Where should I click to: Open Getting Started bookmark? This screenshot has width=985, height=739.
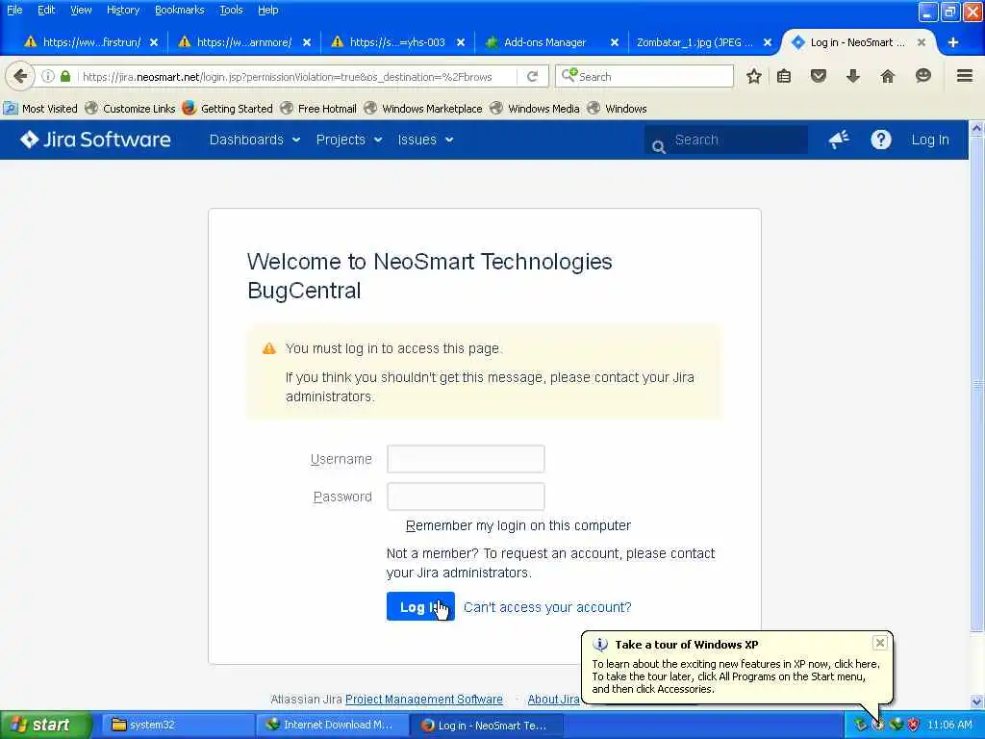(x=227, y=108)
